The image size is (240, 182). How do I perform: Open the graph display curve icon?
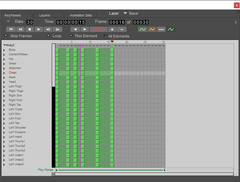point(99,29)
